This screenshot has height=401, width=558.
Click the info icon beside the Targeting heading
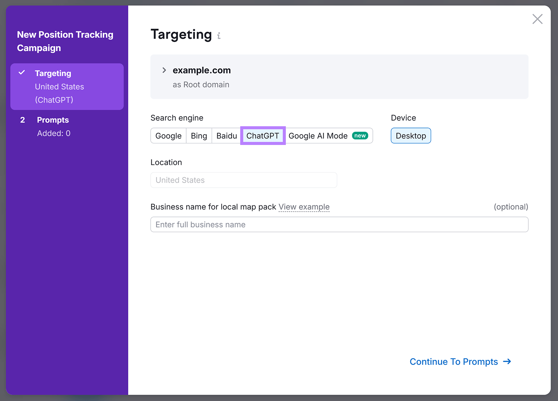pyautogui.click(x=219, y=35)
